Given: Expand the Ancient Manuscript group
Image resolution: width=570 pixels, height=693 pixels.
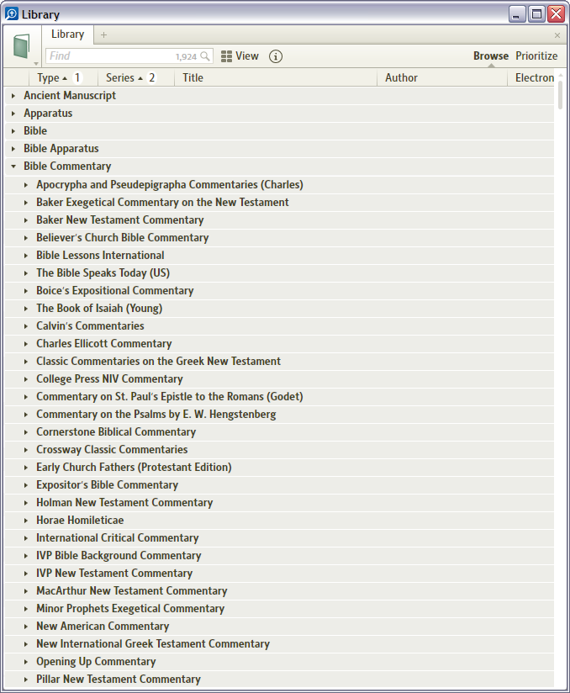Looking at the screenshot, I should click(13, 96).
